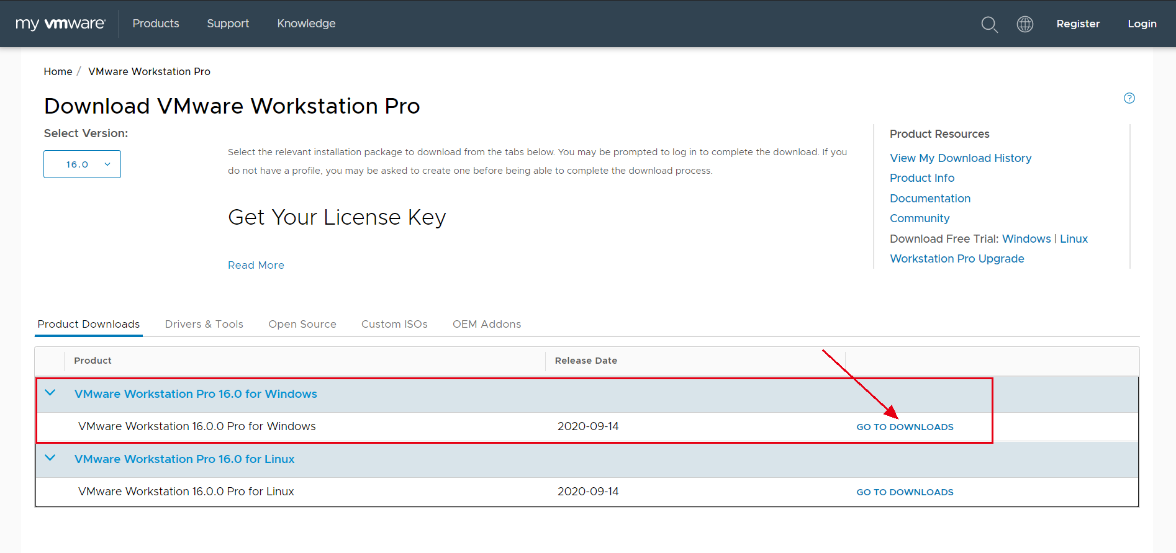Open the Documentation link
1176x553 pixels.
click(930, 199)
